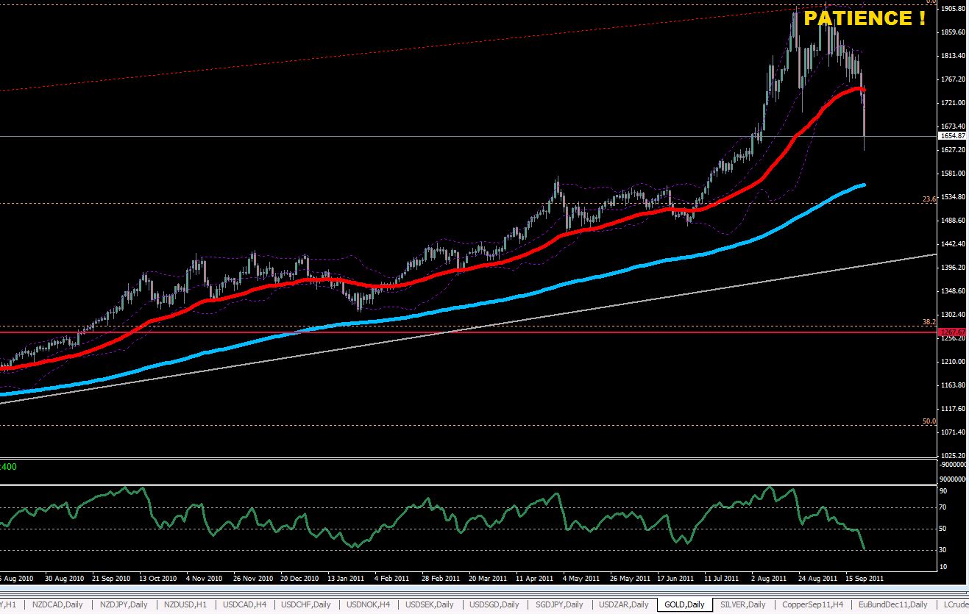Select the USDNOK,H4 chart tab
The height and width of the screenshot is (614, 969).
point(367,604)
